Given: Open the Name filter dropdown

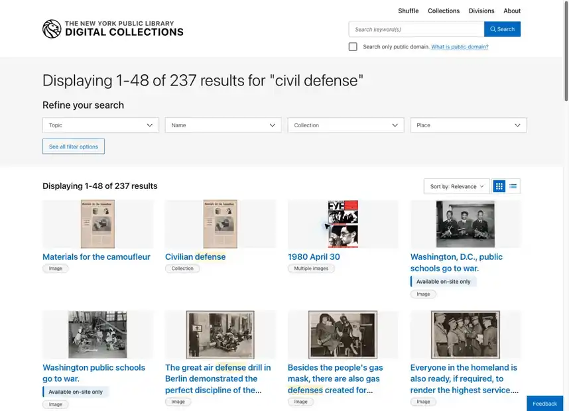Looking at the screenshot, I should (x=223, y=125).
